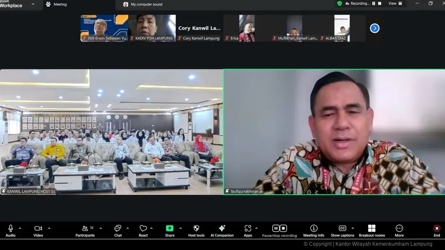Launch the AI Companion sparkle icon

[x=222, y=229]
